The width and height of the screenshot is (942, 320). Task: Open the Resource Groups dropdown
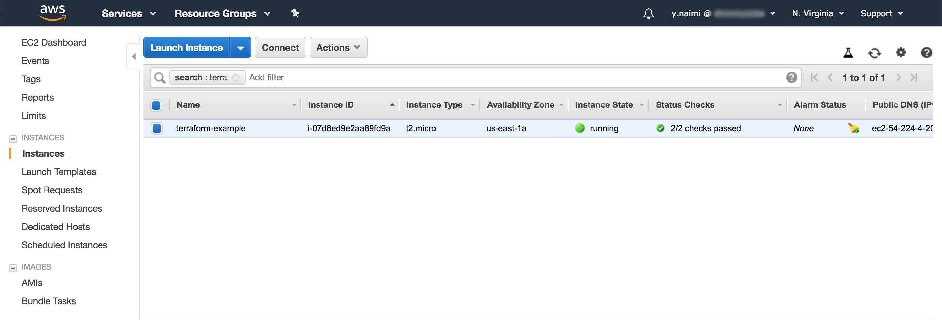tap(222, 13)
